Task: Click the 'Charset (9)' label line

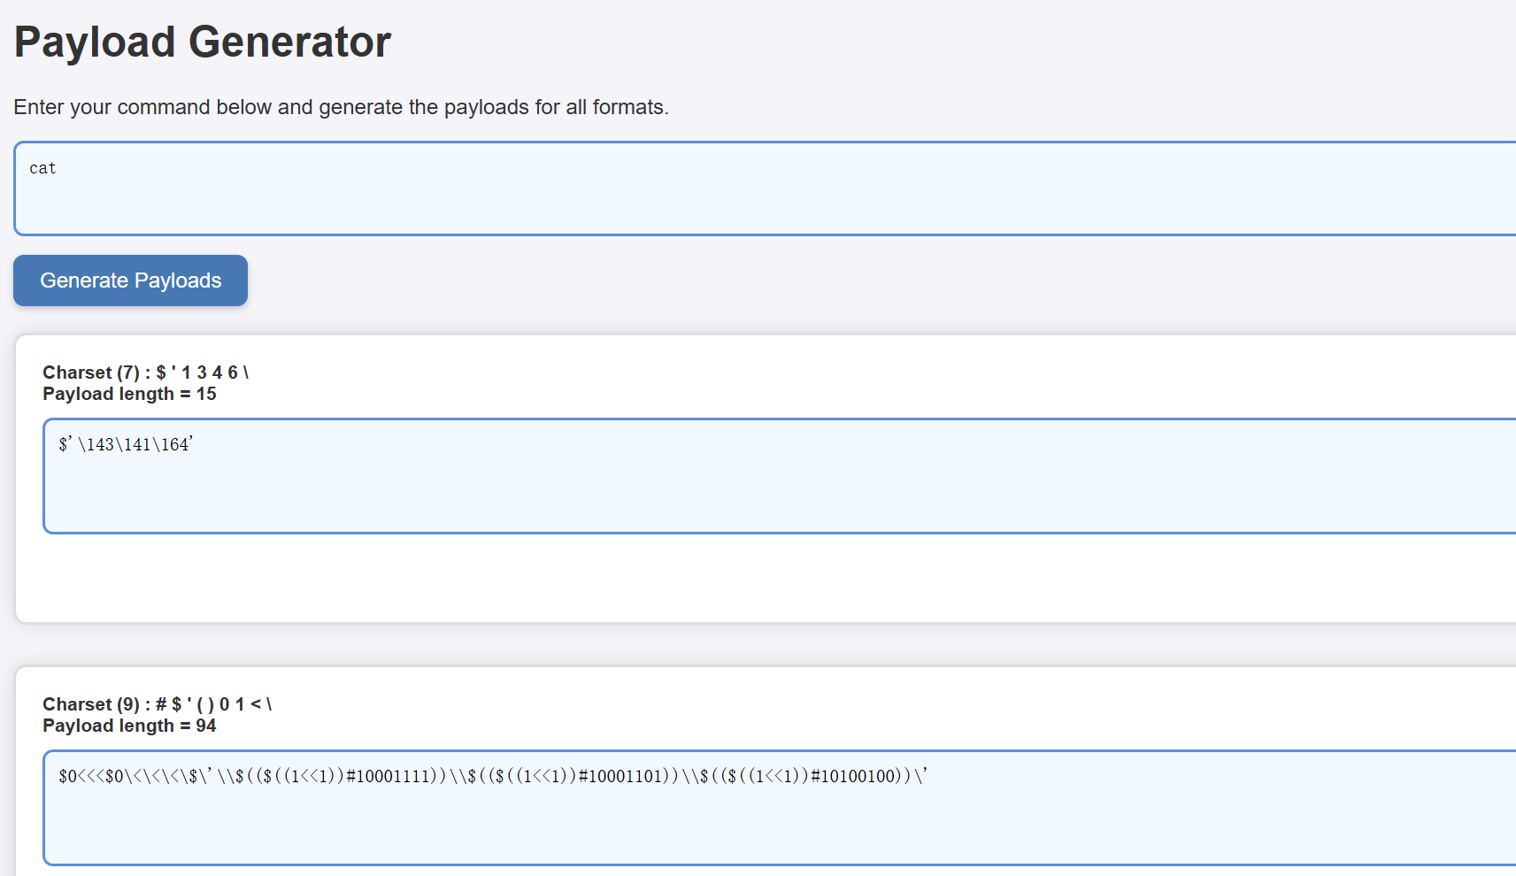Action: pos(158,704)
